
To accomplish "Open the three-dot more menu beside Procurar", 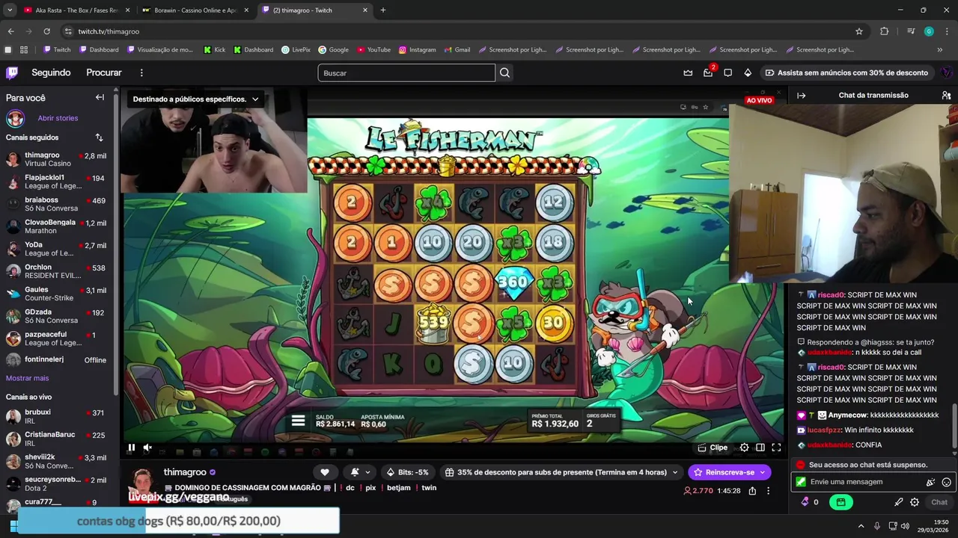I will click(141, 72).
